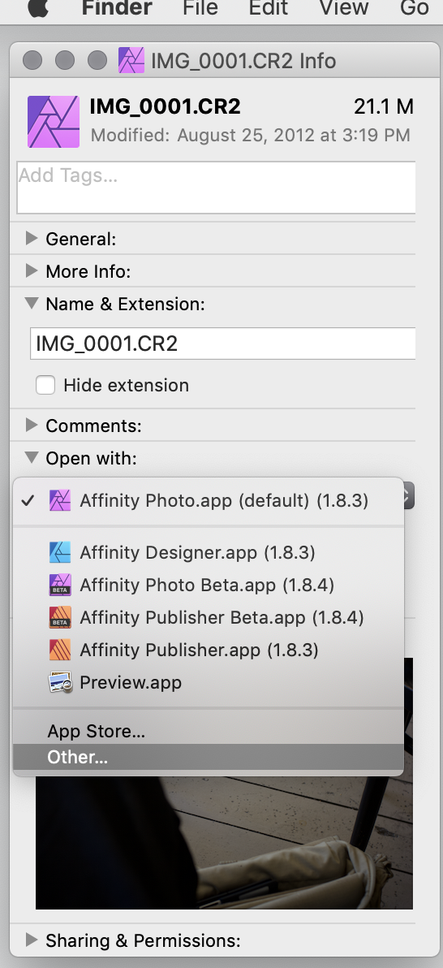This screenshot has width=443, height=968.
Task: Toggle the Hide extension checkbox
Action: click(x=45, y=385)
